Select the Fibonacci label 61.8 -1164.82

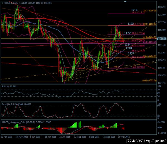point(150,37)
